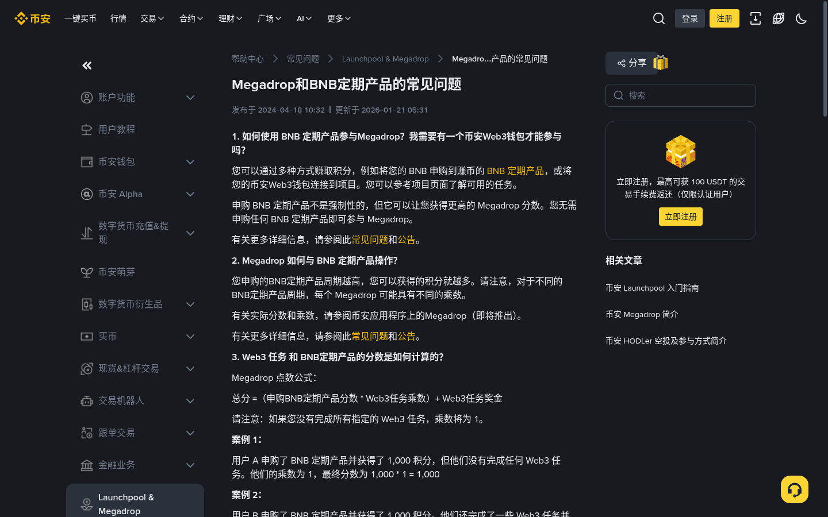Open the support headset chat icon
828x517 pixels.
(x=795, y=489)
